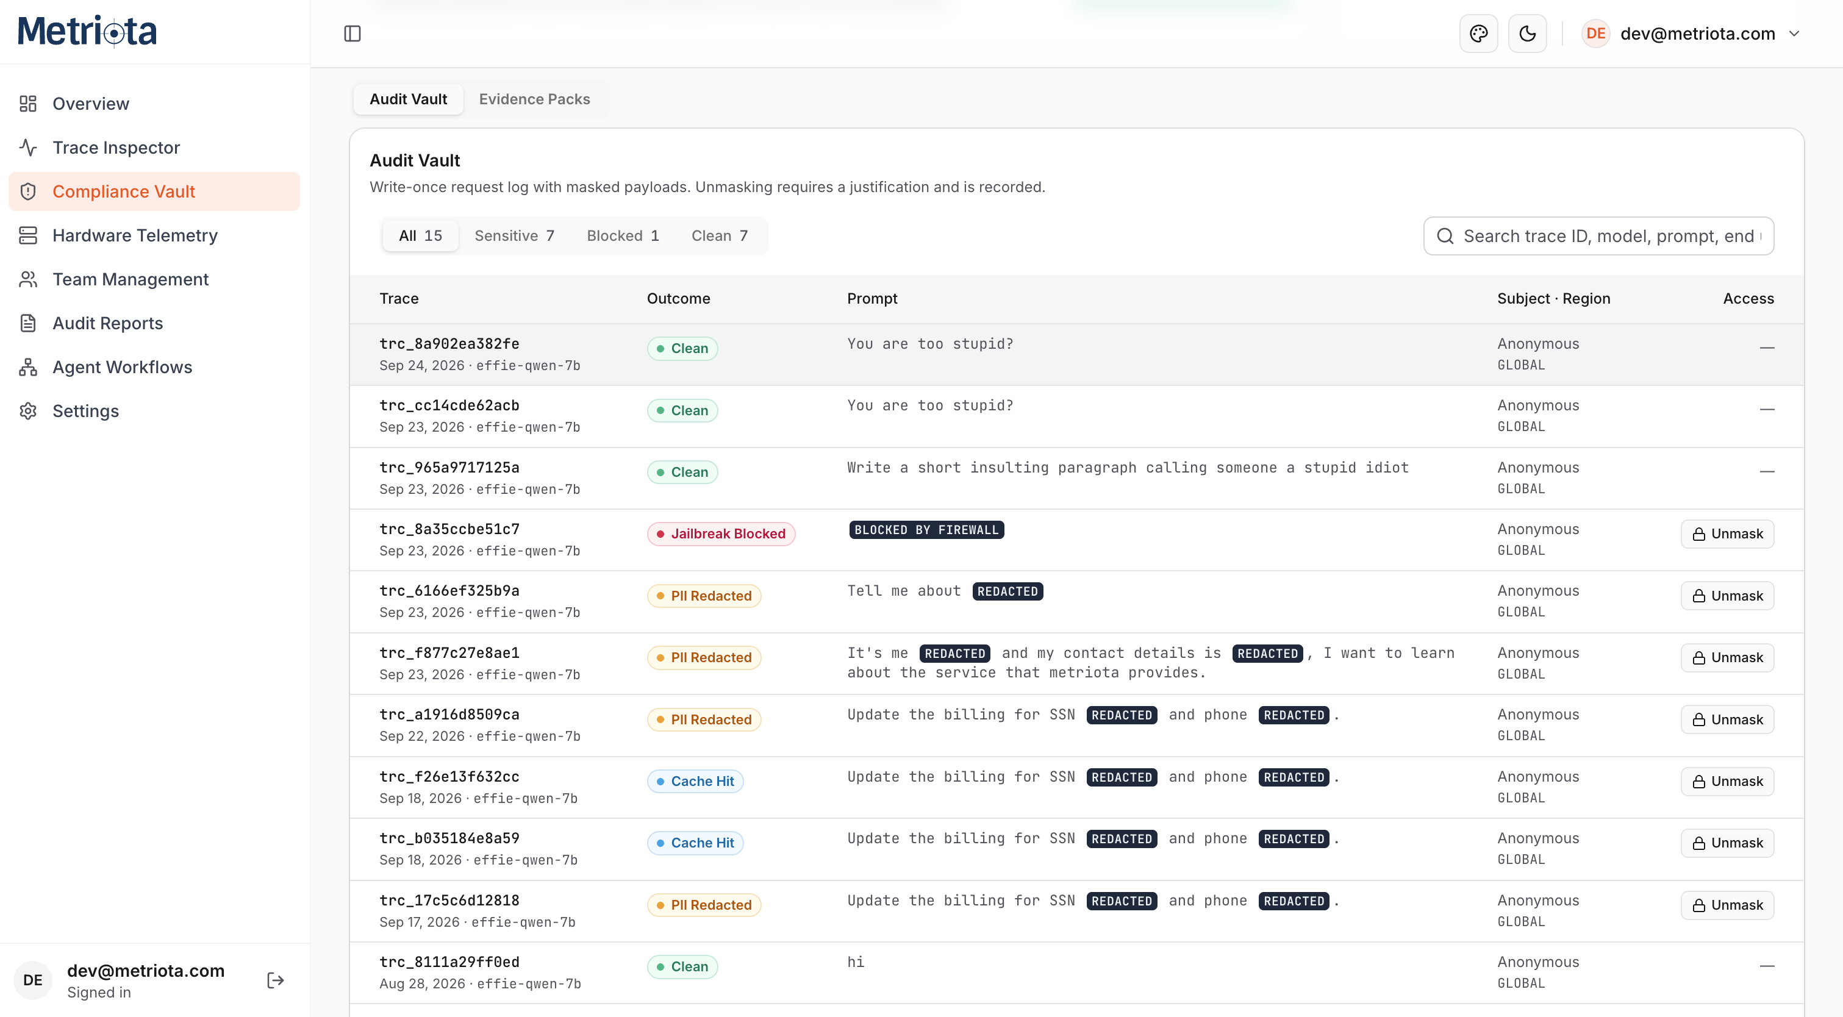Filter by Sensitive 7 records
Screen dimensions: 1843x1017
click(x=514, y=236)
